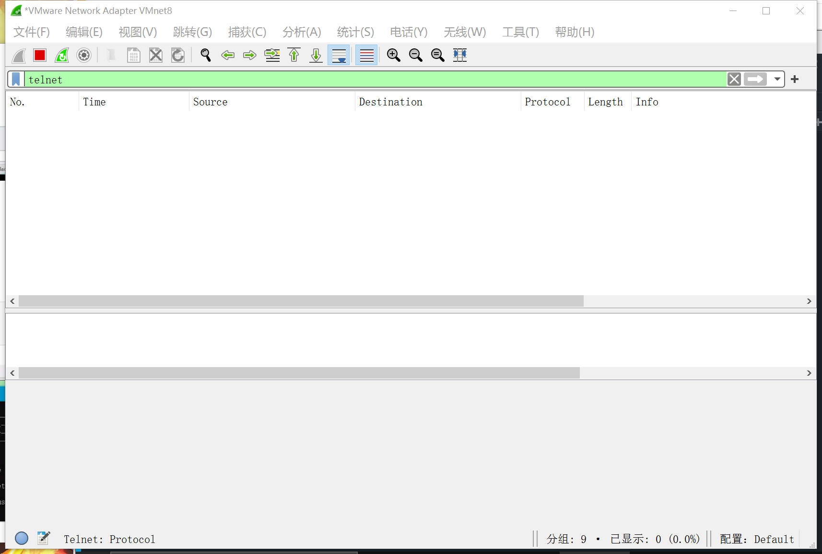Open the 分析(A) menu

[302, 32]
